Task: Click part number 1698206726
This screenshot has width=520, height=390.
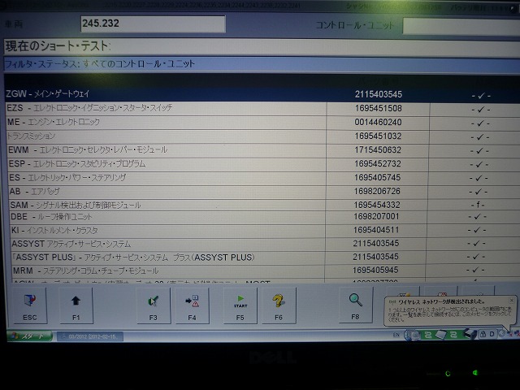Action: [x=377, y=192]
